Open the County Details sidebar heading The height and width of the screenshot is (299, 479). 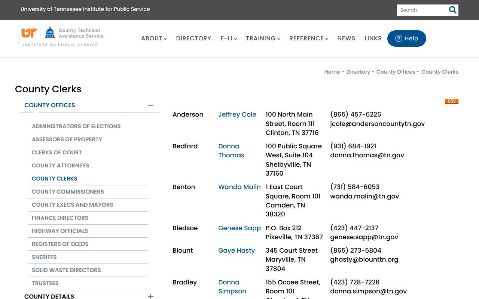(x=49, y=296)
